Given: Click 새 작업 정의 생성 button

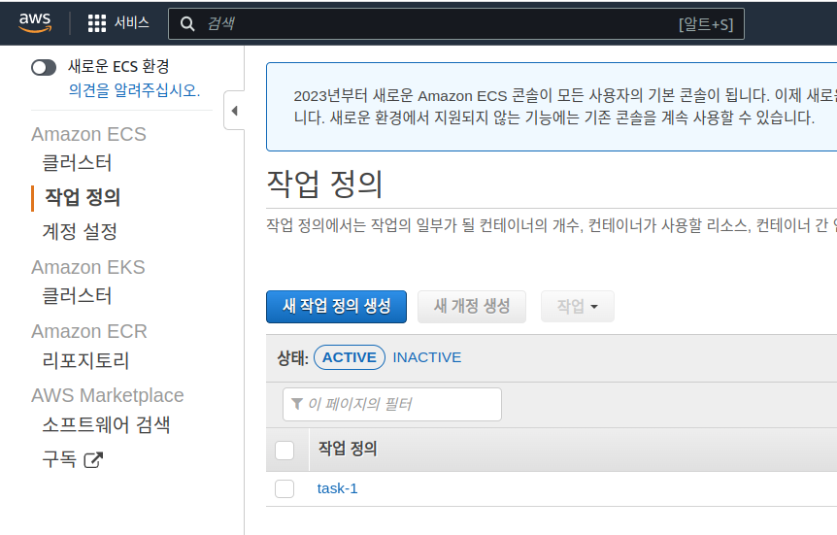Looking at the screenshot, I should point(336,307).
